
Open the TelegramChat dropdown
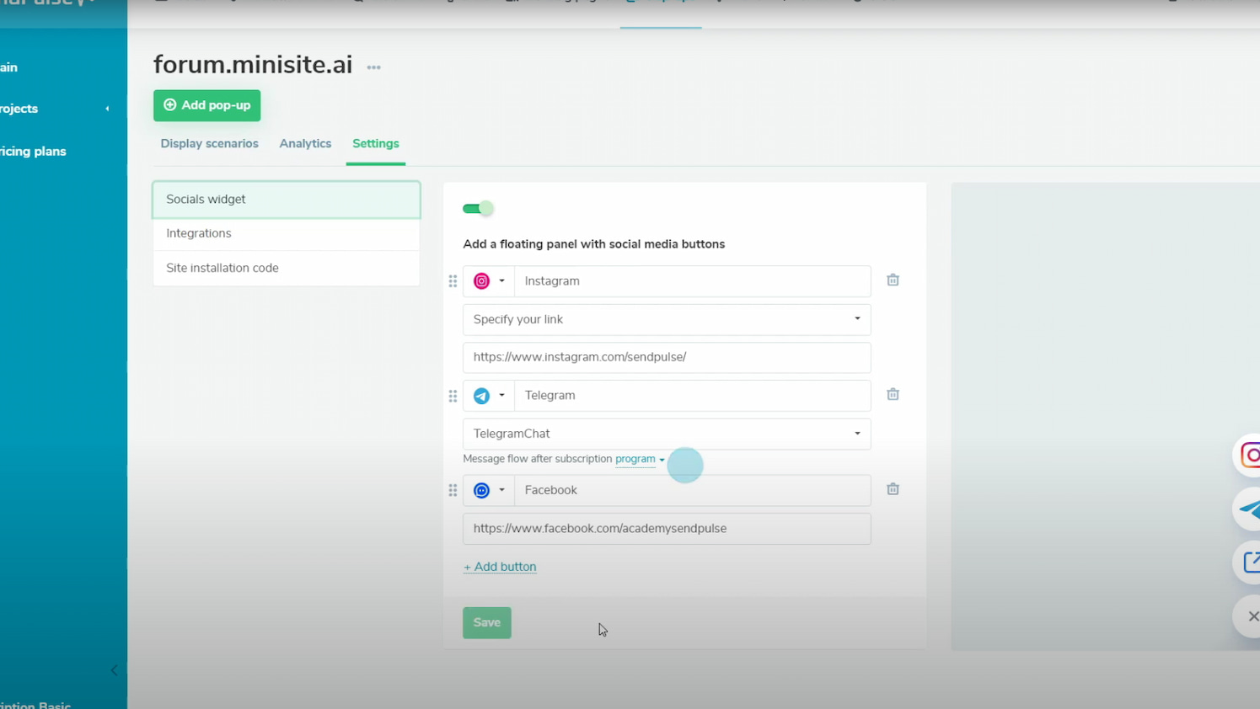[666, 433]
